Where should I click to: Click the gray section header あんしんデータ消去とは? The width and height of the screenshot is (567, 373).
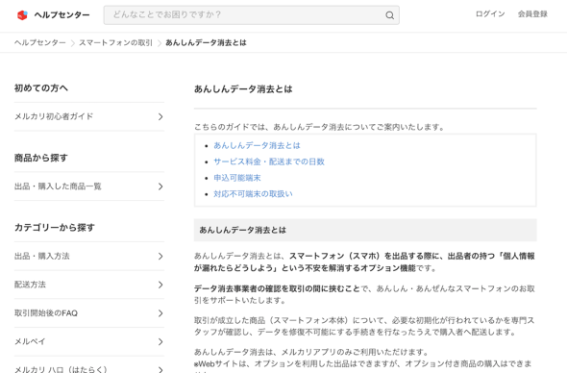(x=365, y=230)
